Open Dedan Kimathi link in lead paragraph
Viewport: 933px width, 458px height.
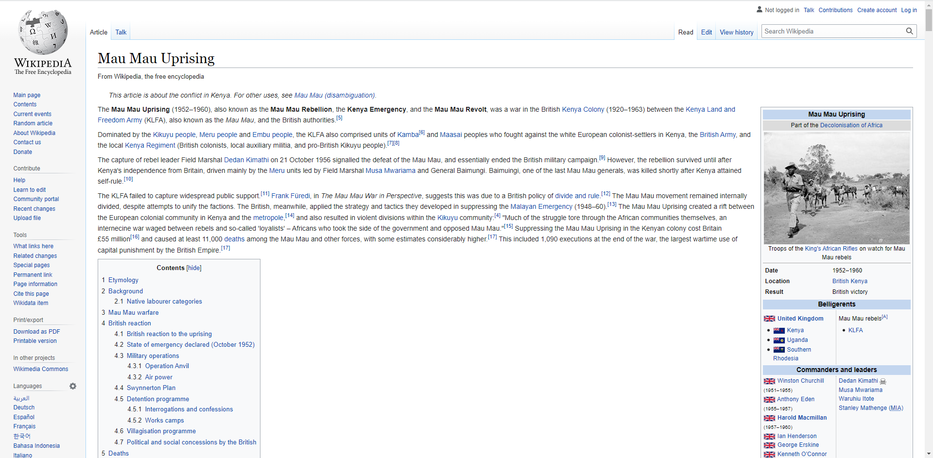click(x=246, y=160)
